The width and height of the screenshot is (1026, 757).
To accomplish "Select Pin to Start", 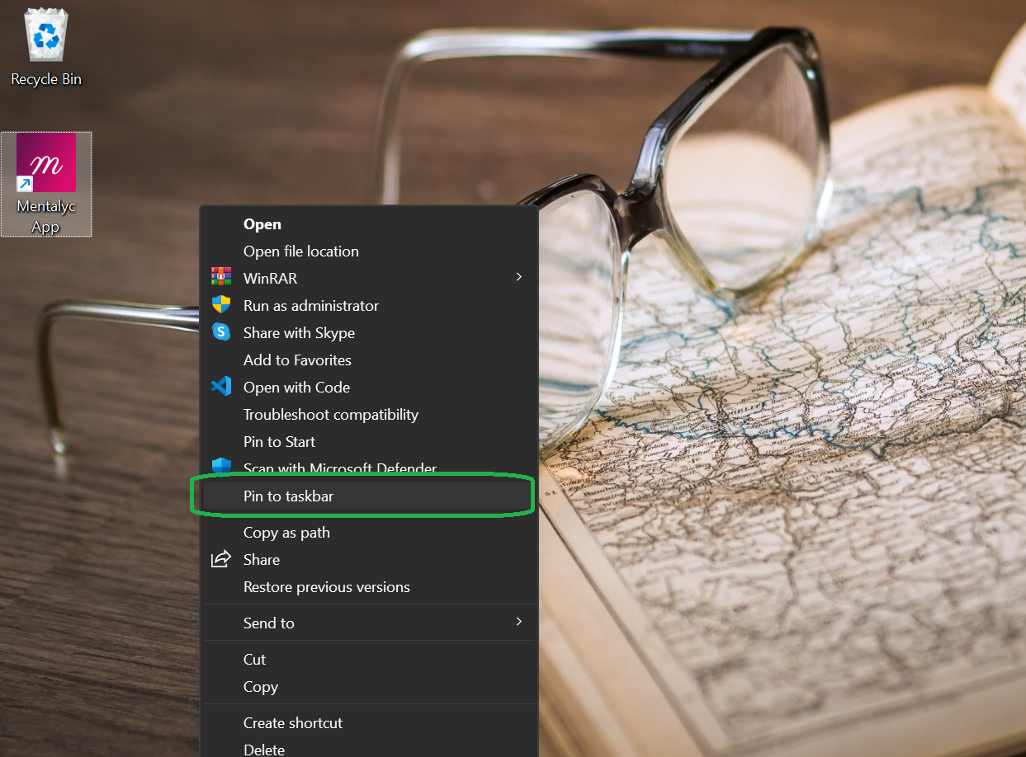I will point(369,442).
